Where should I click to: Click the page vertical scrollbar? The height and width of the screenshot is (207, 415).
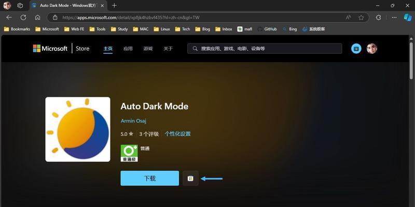tap(411, 60)
